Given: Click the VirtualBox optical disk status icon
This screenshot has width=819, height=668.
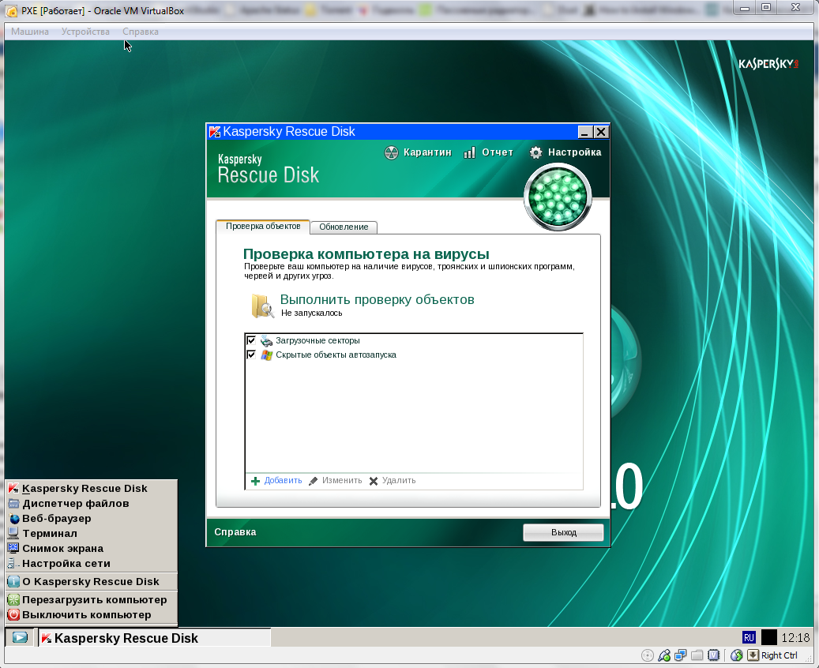Looking at the screenshot, I should [647, 655].
